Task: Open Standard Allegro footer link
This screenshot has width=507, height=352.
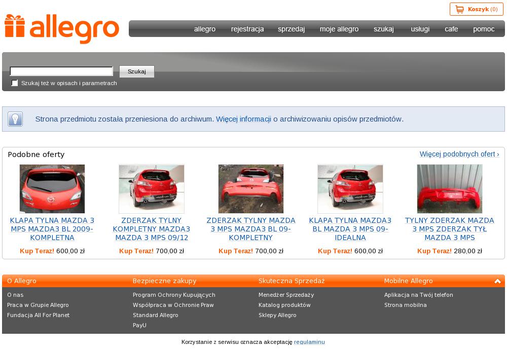Action: (x=156, y=315)
